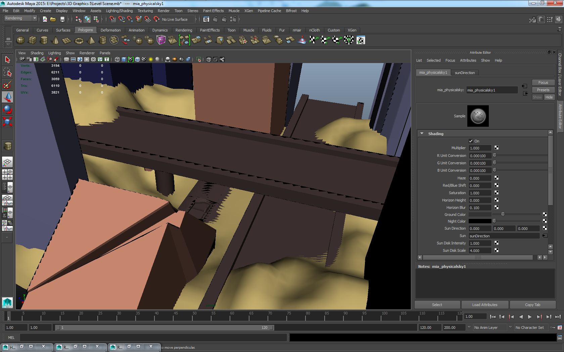Click the Multiplier input field
The height and width of the screenshot is (352, 564).
[479, 148]
